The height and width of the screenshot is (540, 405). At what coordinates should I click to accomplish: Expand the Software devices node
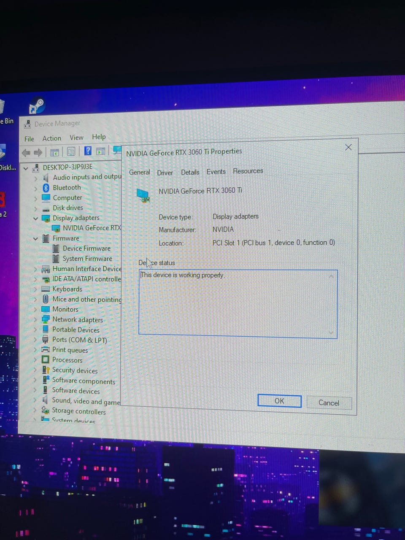click(x=35, y=391)
